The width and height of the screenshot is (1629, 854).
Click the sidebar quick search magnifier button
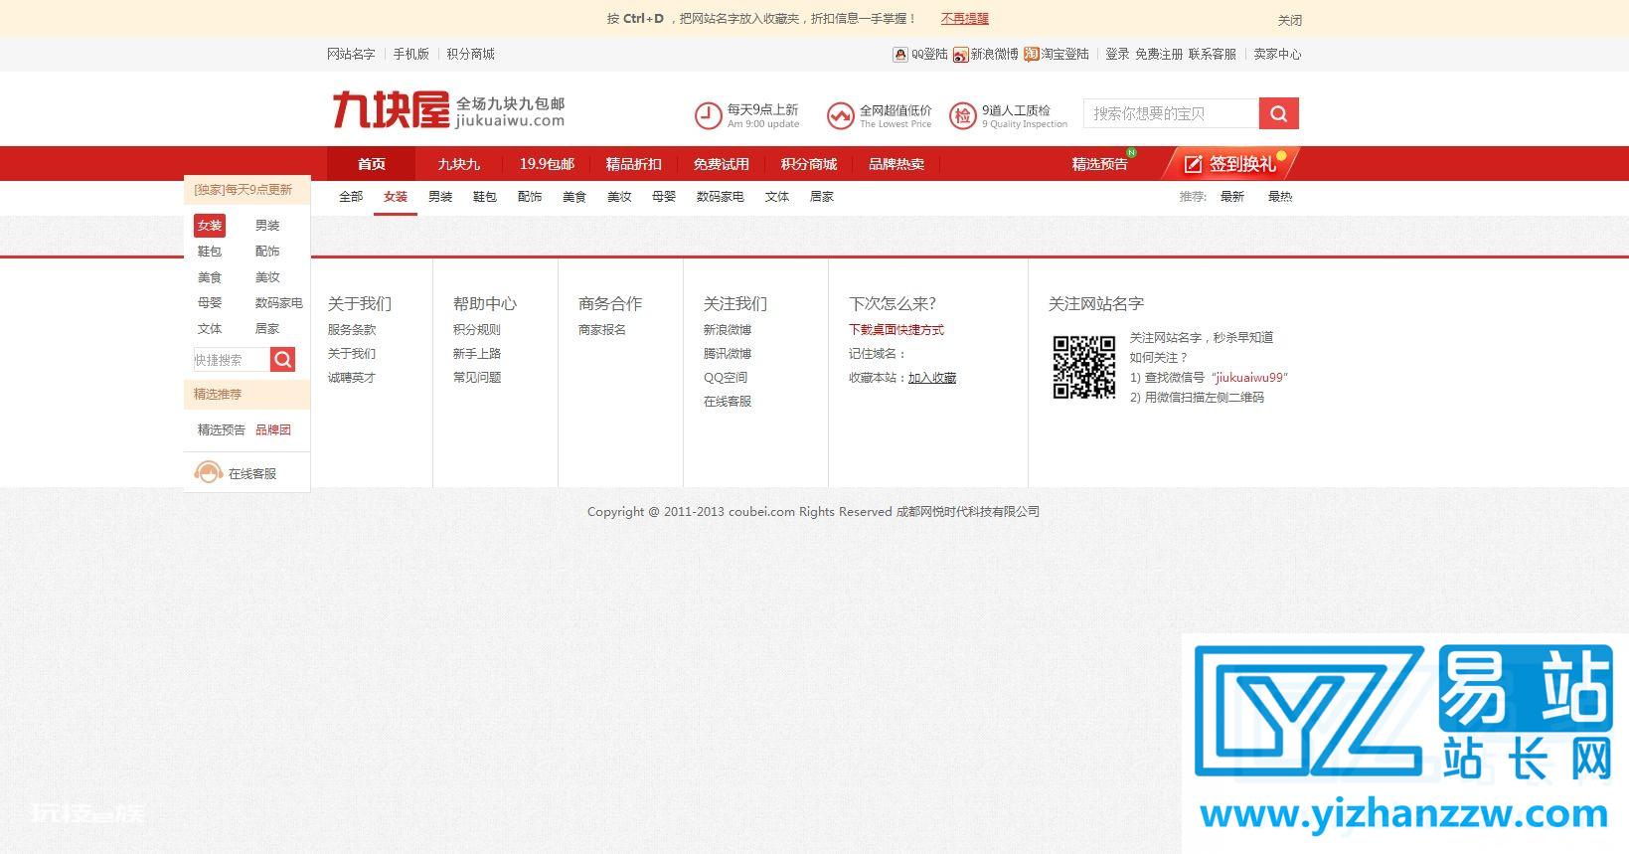click(x=282, y=359)
